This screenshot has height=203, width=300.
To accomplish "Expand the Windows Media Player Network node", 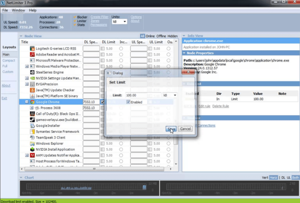I will click(27, 66).
